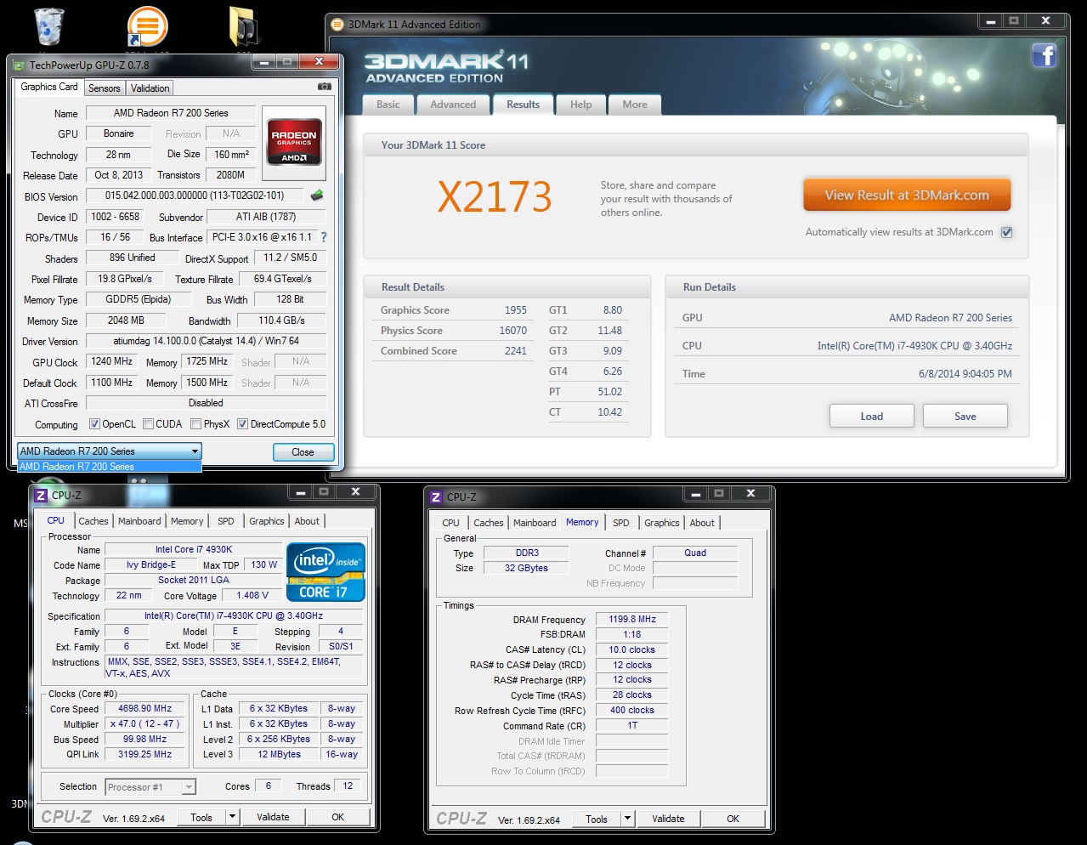Open the folder icon on the desktop
Screen dimensions: 1087x845
pos(244,26)
